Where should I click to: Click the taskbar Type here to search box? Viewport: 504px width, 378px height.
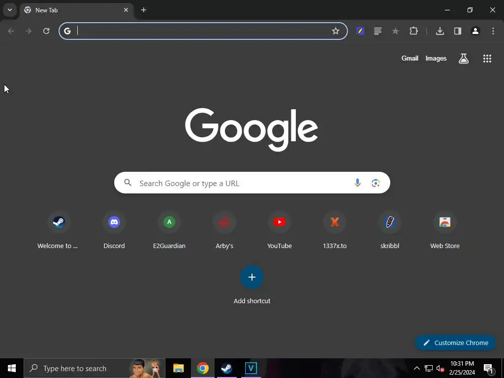(x=94, y=368)
